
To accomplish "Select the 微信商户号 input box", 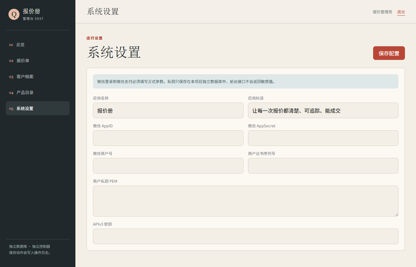I will [168, 166].
